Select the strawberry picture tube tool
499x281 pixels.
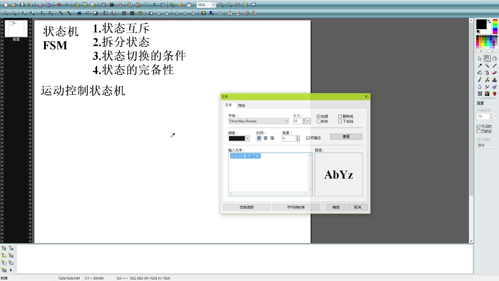click(x=494, y=94)
